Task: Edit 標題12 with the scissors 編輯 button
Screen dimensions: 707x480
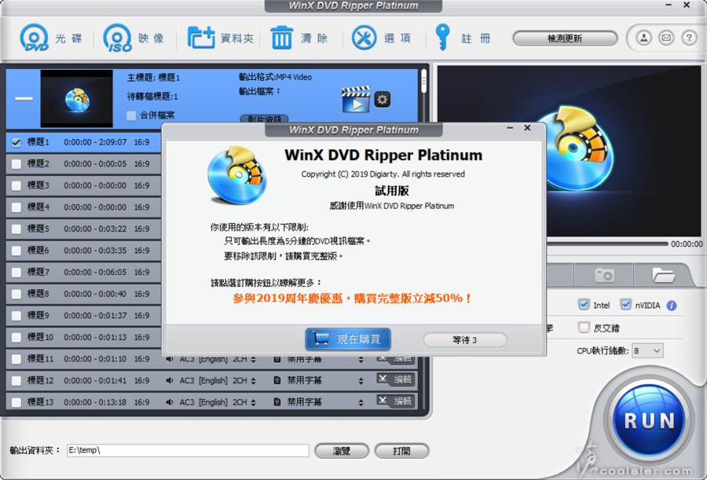Action: point(395,379)
